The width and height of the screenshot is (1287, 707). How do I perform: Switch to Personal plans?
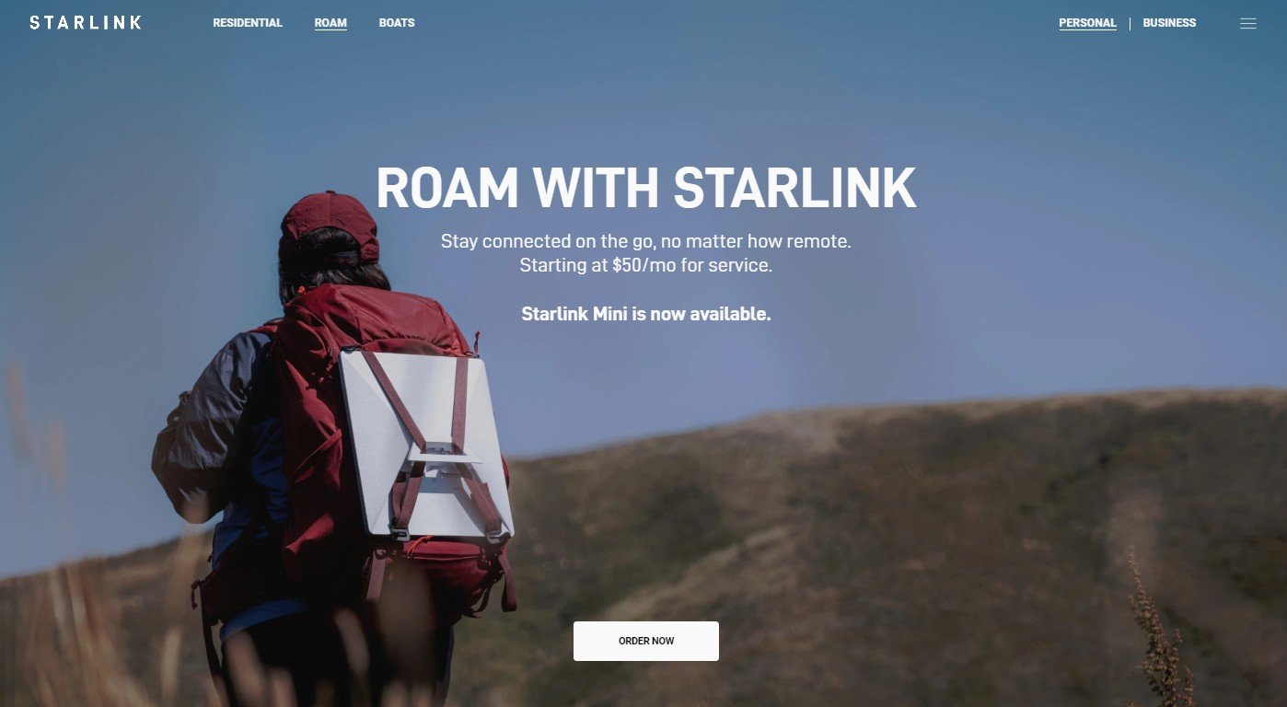(x=1087, y=23)
